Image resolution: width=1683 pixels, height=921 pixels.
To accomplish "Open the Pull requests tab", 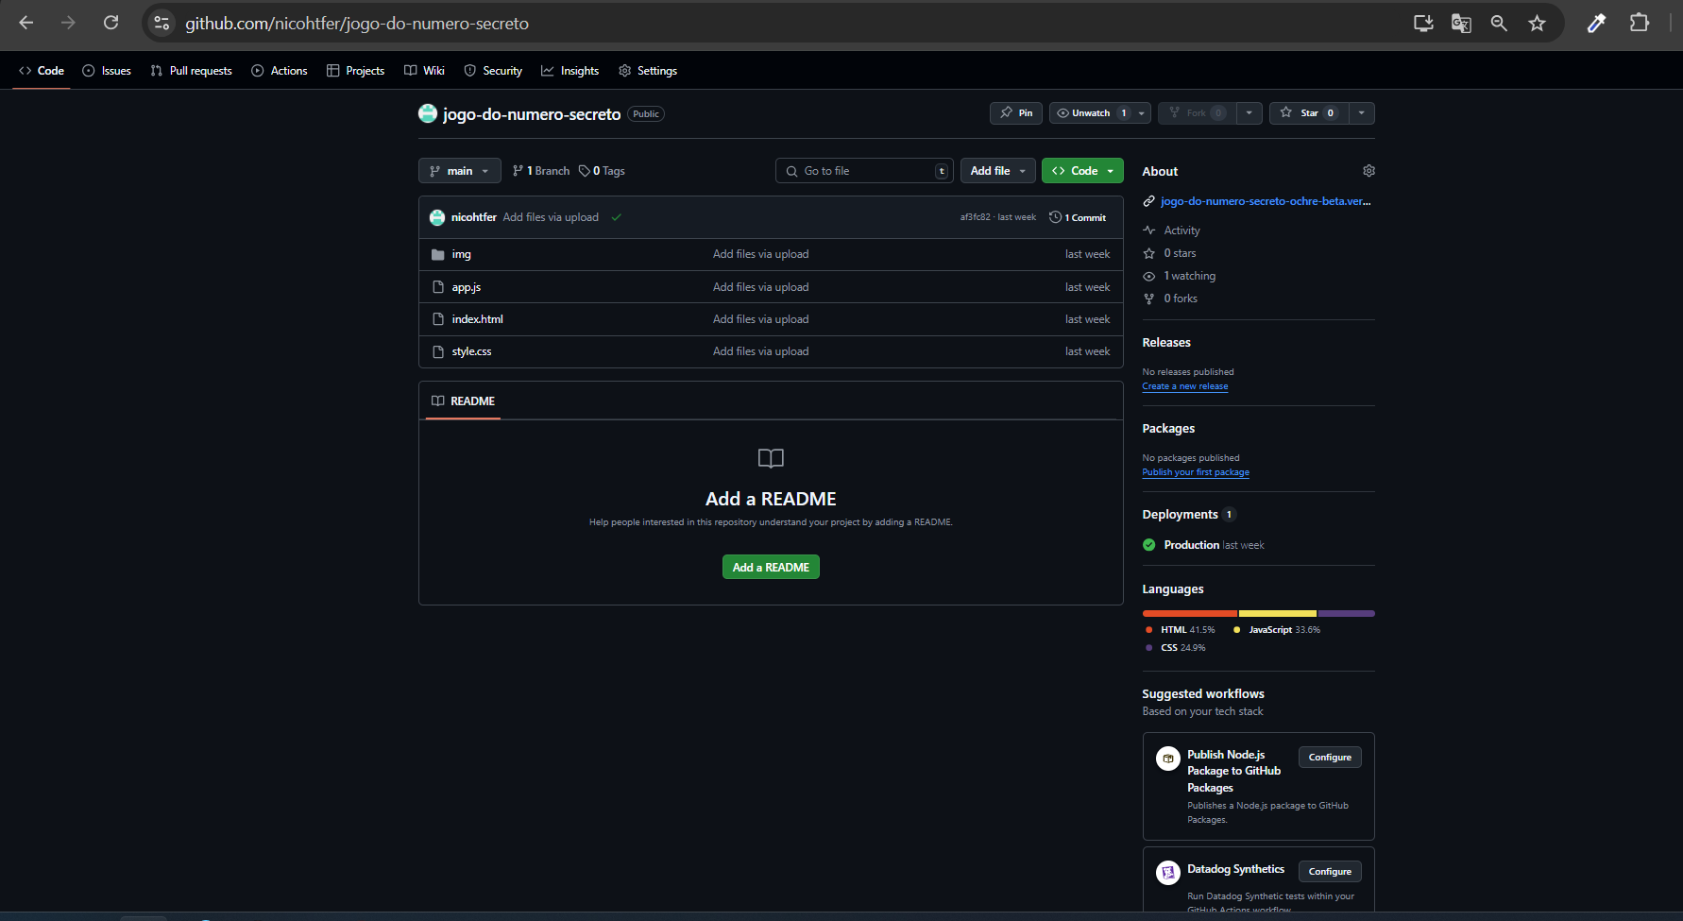I will 191,71.
